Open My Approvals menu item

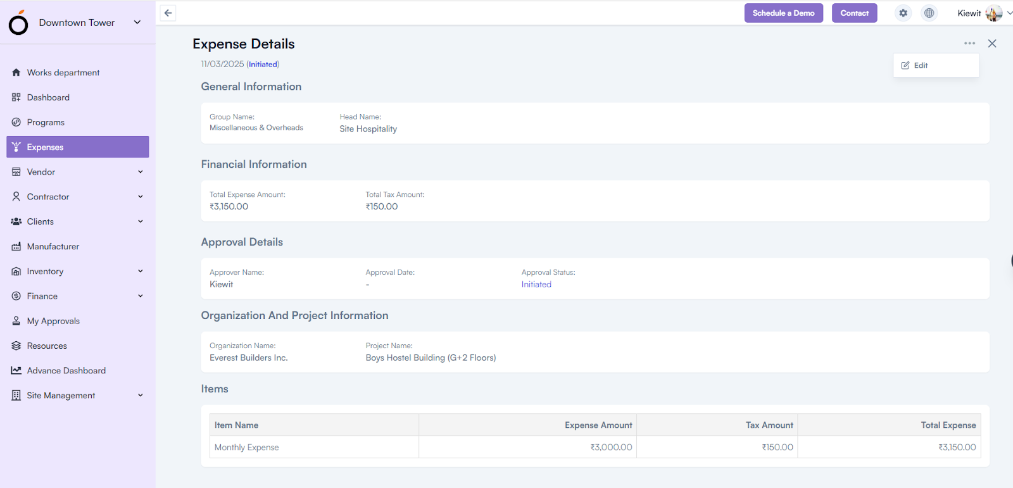(78, 321)
